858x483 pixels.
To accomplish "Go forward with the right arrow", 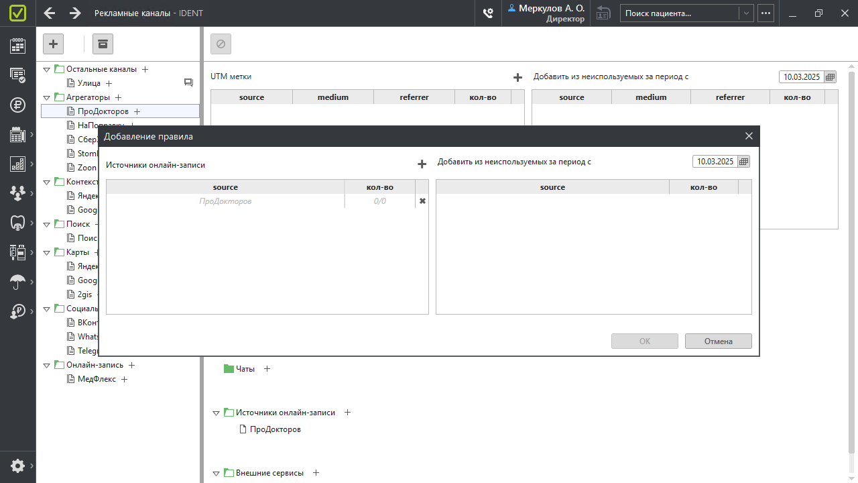I will pos(75,13).
